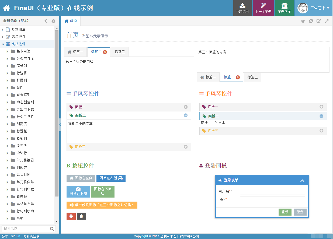This screenshot has width=333, height=239.
Task: Focus the 用户名 input field
Action: (x=273, y=191)
